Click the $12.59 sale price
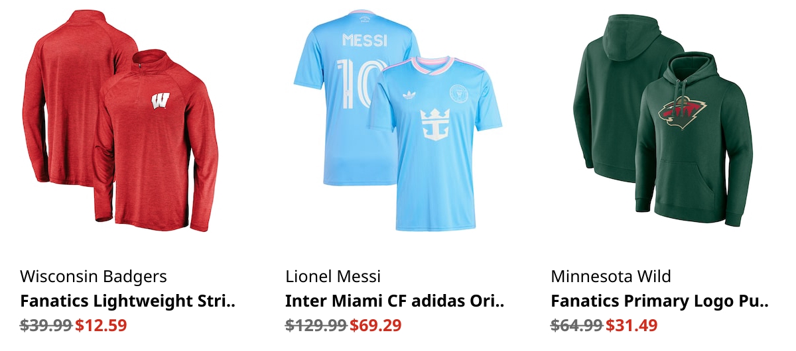 click(101, 326)
